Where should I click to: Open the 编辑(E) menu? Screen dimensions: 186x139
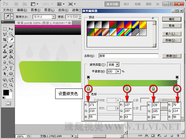(22, 10)
